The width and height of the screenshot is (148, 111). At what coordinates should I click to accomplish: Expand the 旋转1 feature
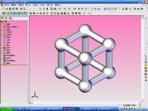(2, 50)
